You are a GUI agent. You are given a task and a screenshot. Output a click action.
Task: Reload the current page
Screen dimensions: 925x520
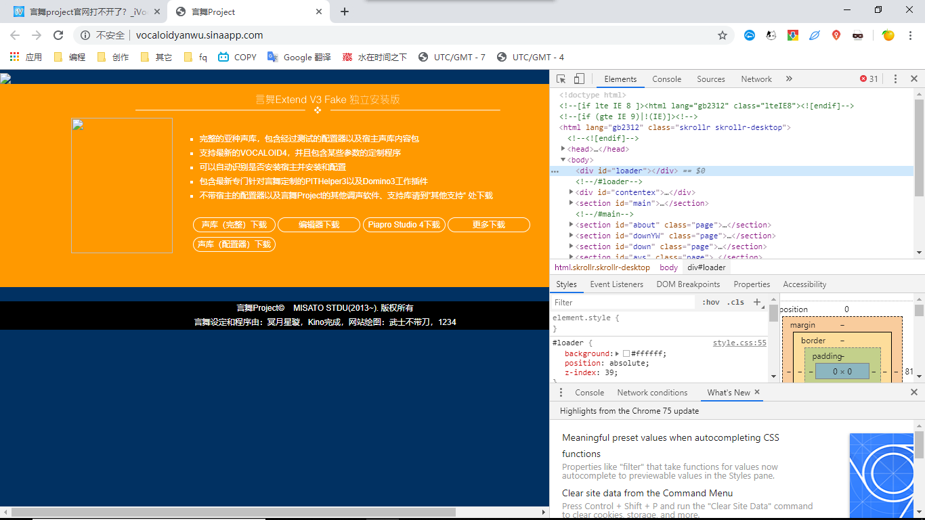pos(58,35)
